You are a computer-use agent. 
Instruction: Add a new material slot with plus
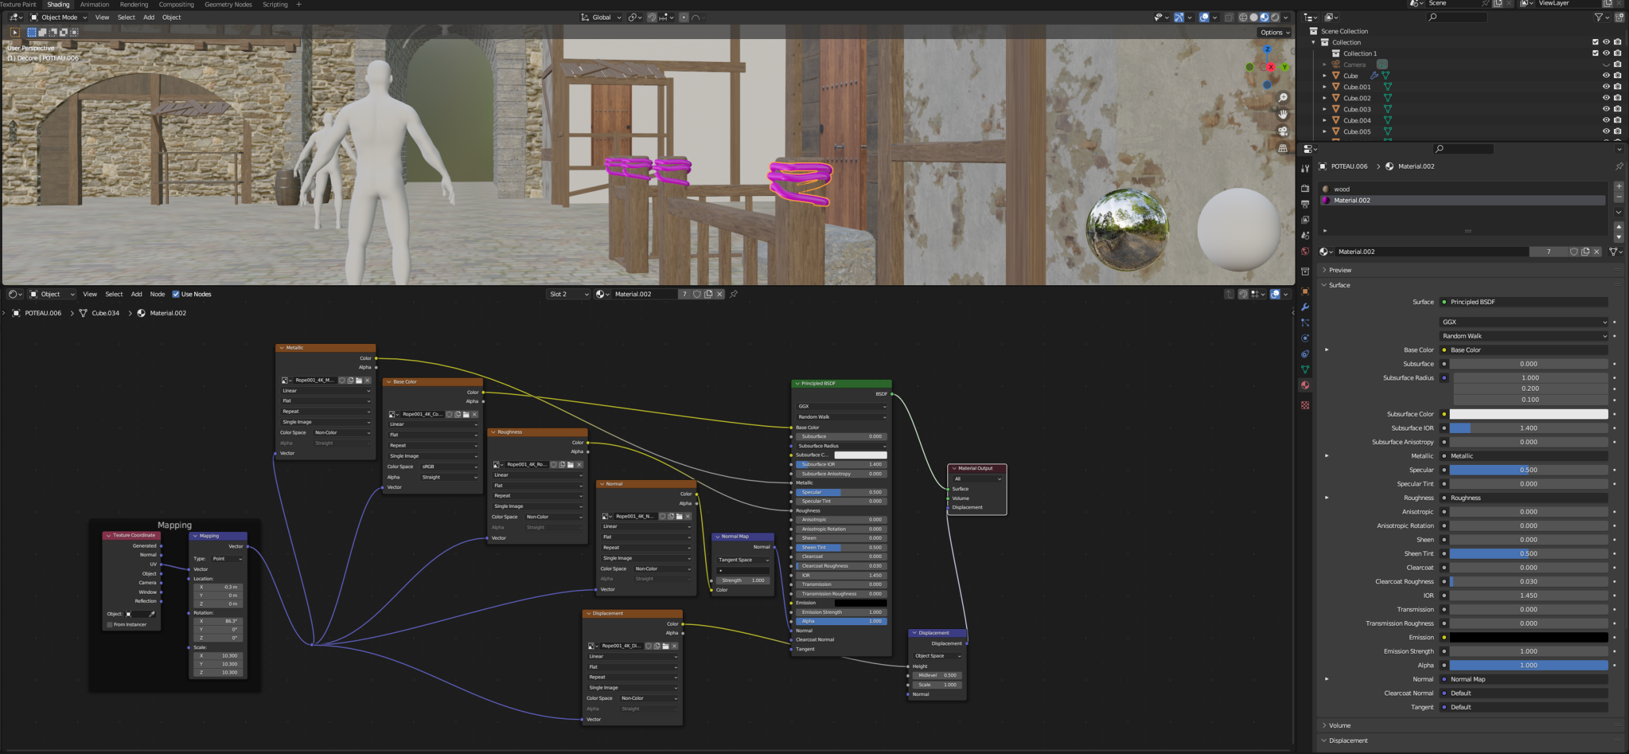1619,187
